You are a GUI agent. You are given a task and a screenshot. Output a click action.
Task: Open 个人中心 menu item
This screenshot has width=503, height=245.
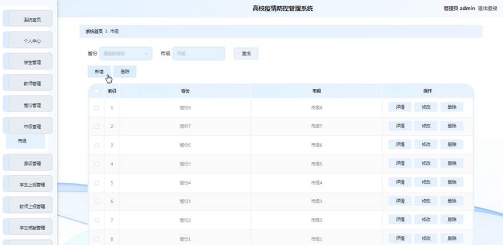[x=28, y=39]
